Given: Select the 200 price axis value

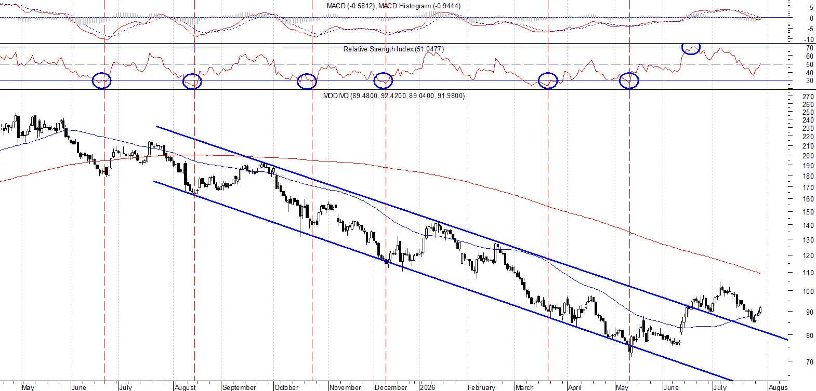Looking at the screenshot, I should (x=808, y=156).
